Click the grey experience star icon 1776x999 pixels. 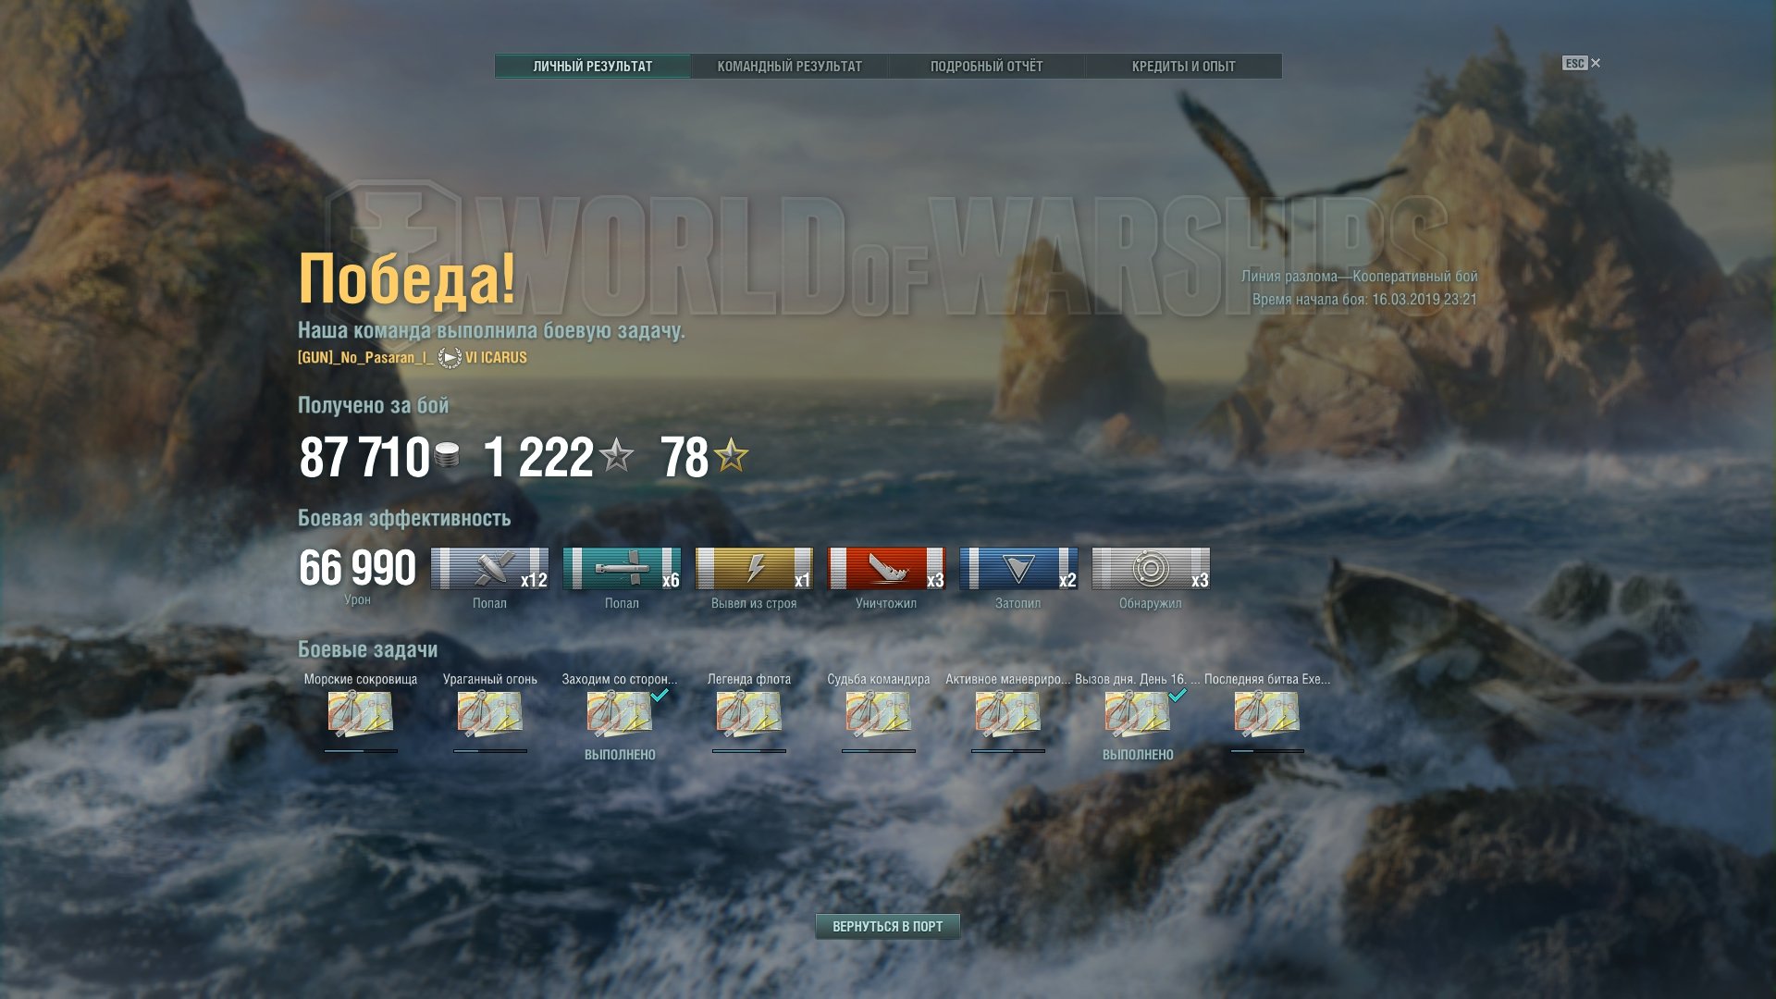616,455
